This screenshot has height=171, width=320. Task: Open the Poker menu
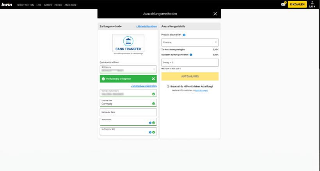pos(58,5)
